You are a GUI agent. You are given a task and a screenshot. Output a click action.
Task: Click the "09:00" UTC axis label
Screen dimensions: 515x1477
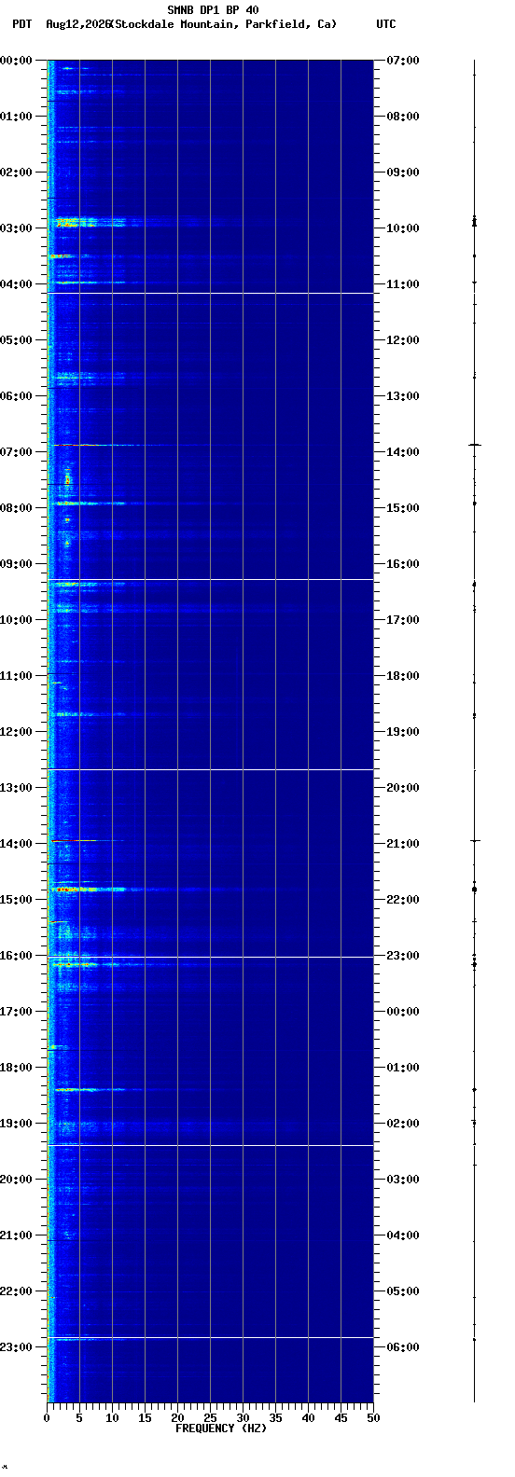(402, 173)
